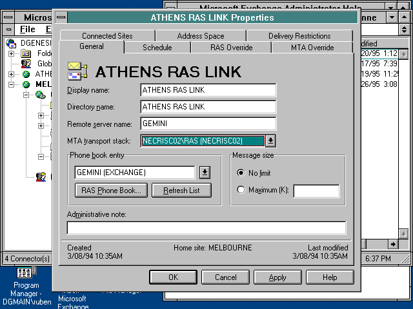Open the RAS Phone Book button

click(x=111, y=191)
